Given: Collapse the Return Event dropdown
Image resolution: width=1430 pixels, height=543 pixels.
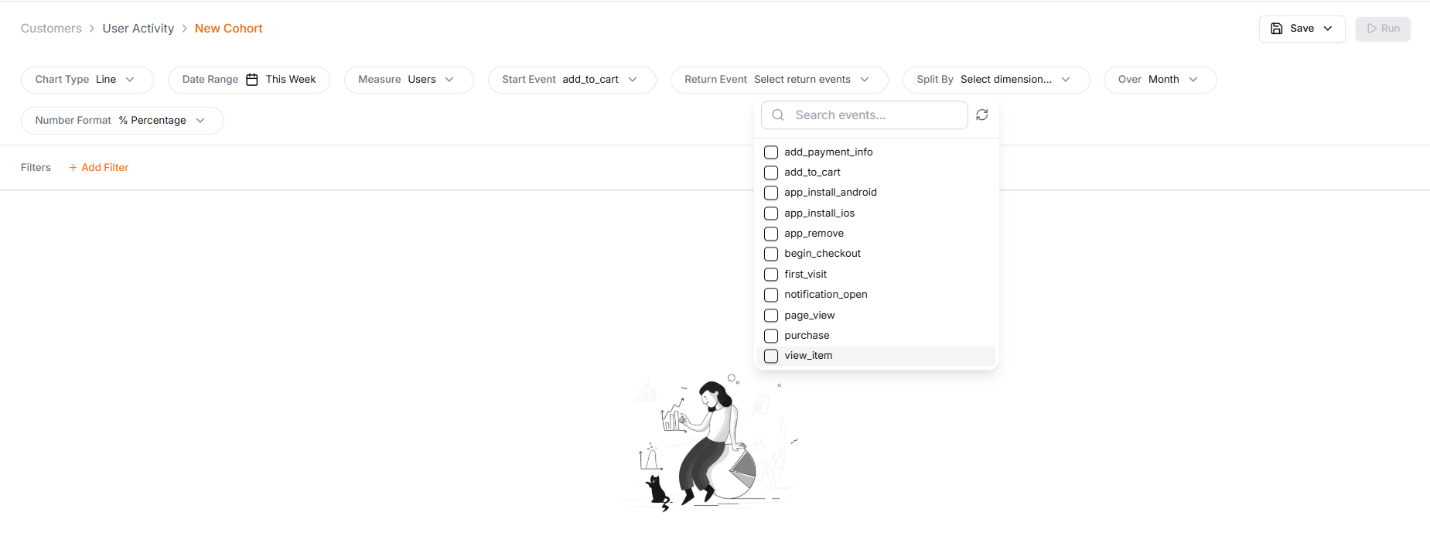Looking at the screenshot, I should [x=780, y=80].
